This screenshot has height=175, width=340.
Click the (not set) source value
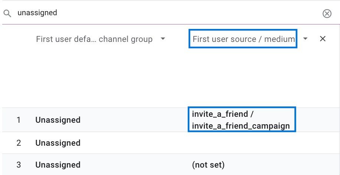(208, 165)
